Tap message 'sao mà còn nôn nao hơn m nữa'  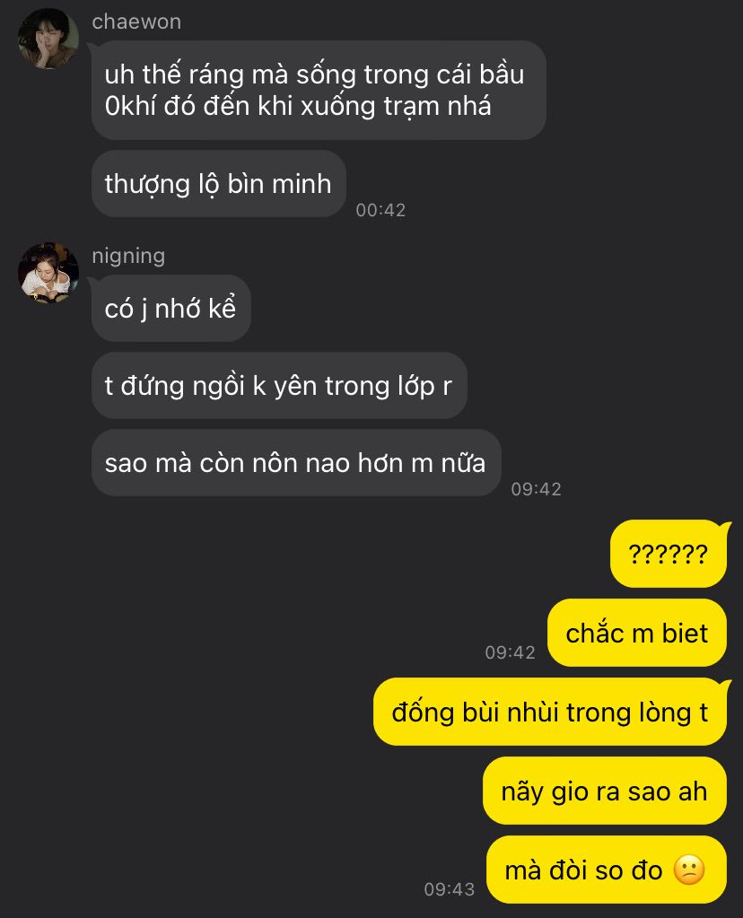[x=296, y=462]
